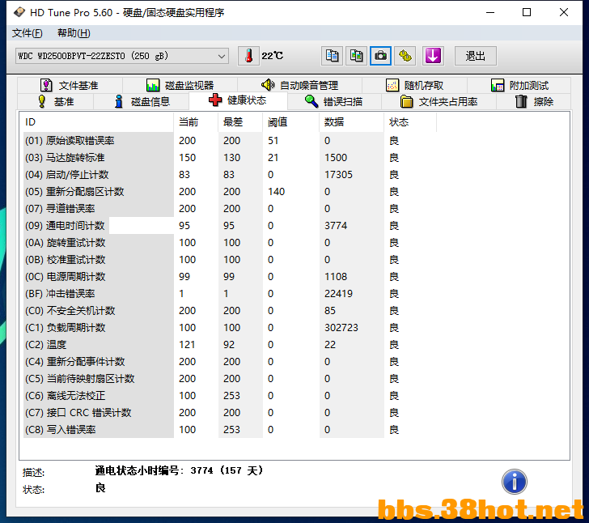The image size is (589, 523).
Task: Click the ID column header
Action: [98, 122]
